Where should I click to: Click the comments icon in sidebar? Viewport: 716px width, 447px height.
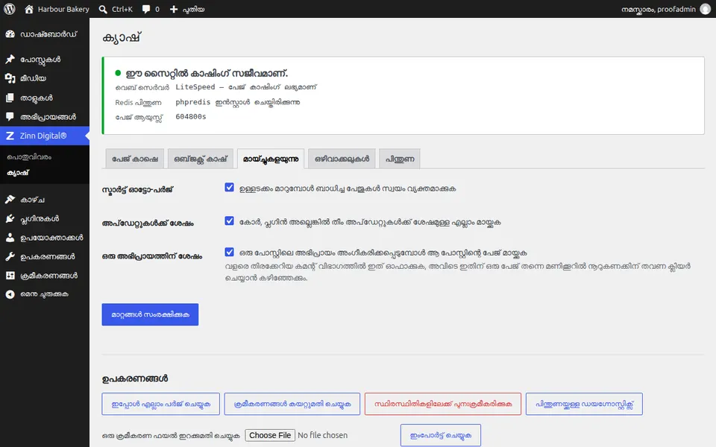pyautogui.click(x=10, y=117)
